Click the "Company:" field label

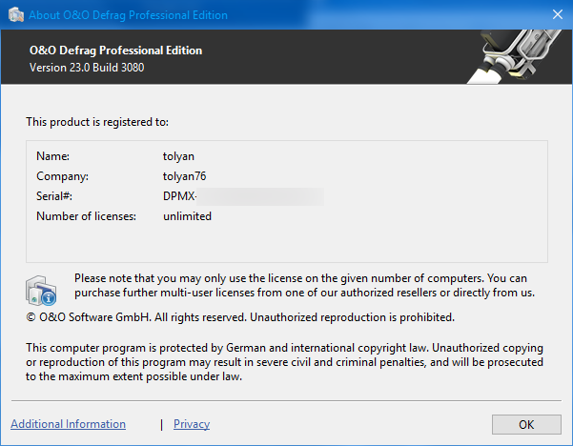click(x=62, y=176)
